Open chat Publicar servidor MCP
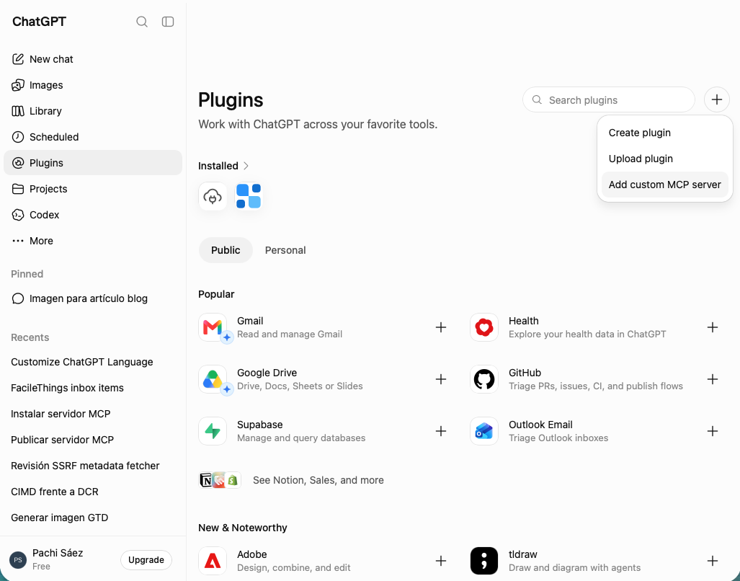This screenshot has height=581, width=740. pos(93,440)
